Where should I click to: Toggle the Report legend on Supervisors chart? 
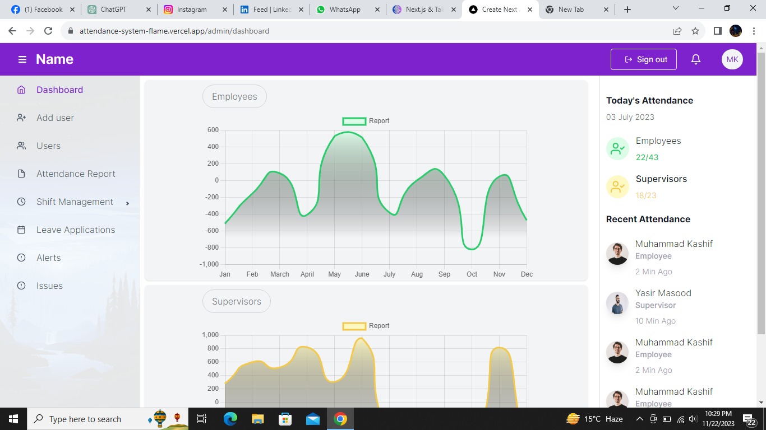366,326
